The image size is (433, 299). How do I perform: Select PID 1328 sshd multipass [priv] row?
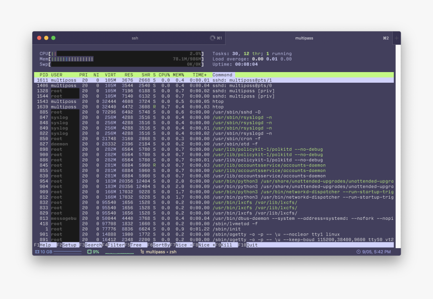tap(214, 91)
